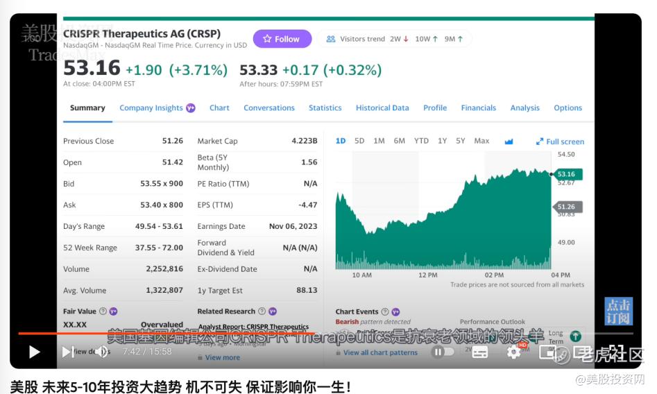Click the 9M visitors trend up arrow
The height and width of the screenshot is (394, 657).
[x=460, y=39]
